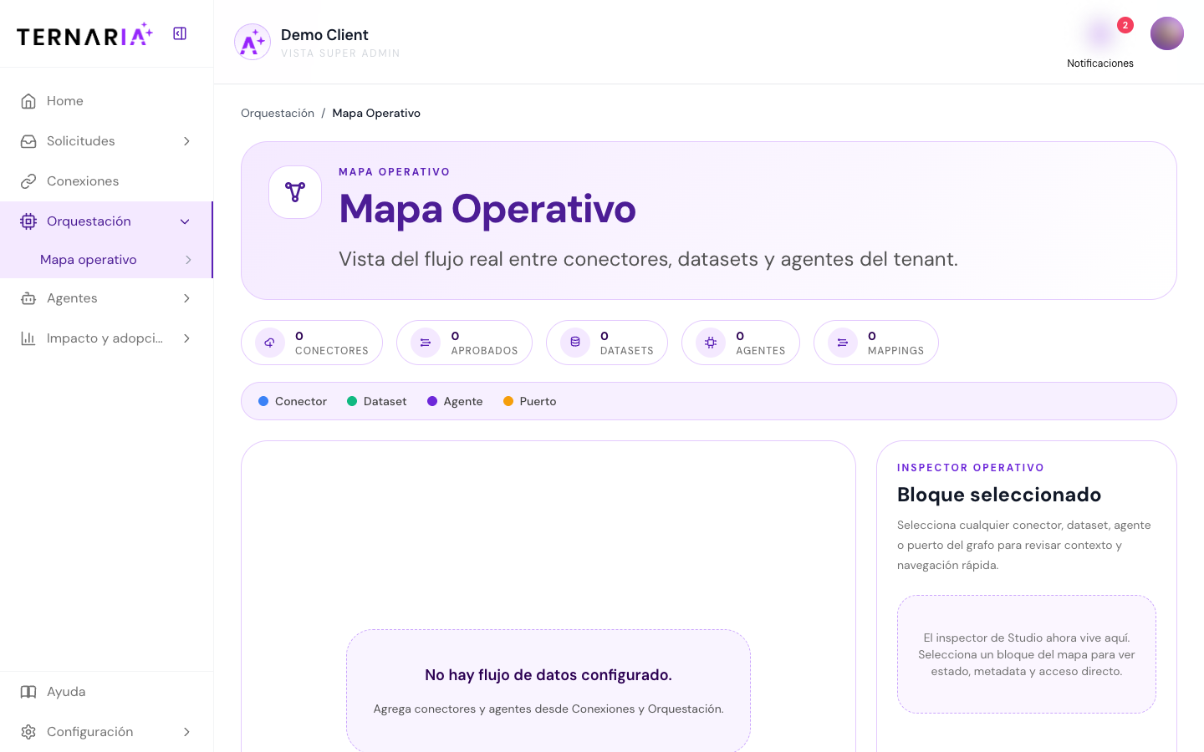Select Orquestación menu item
Screen dimensions: 1204x752
coord(106,221)
